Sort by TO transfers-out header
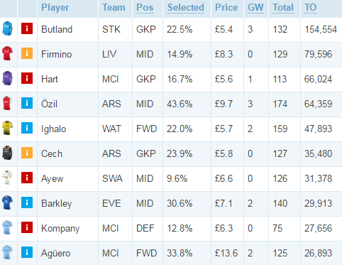 click(310, 7)
